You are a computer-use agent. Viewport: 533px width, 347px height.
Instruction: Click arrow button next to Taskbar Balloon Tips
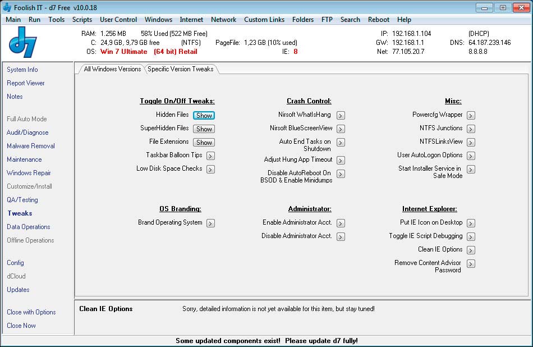click(211, 156)
